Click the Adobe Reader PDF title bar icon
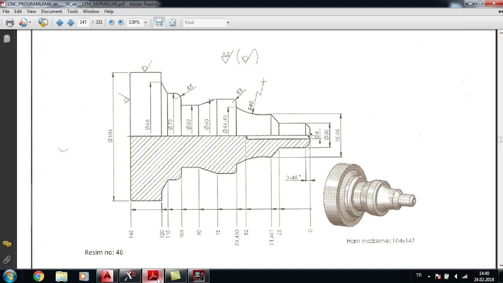The image size is (503, 283). tap(4, 4)
